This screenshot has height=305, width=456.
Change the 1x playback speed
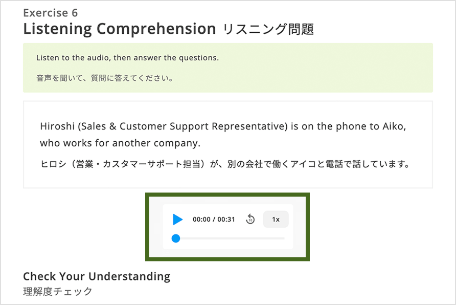[x=276, y=219]
